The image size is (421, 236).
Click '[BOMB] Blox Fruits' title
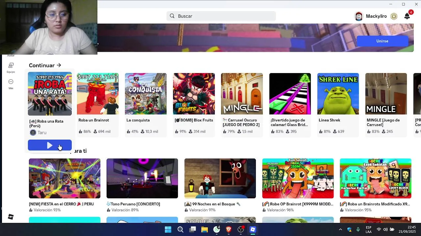(194, 120)
